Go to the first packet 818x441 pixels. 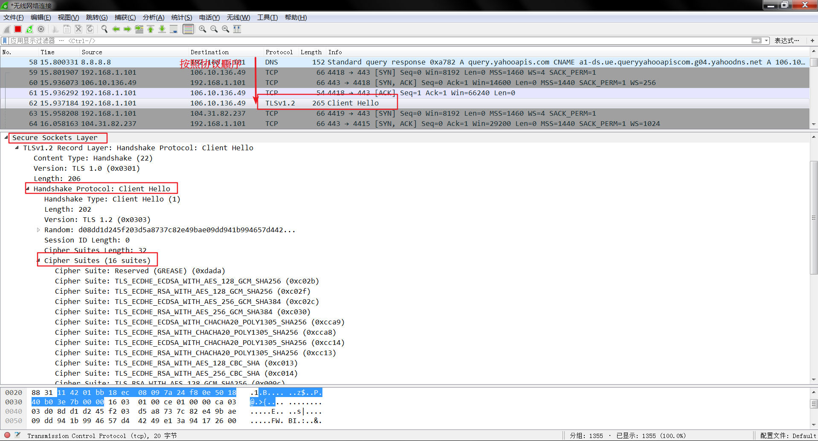[151, 29]
